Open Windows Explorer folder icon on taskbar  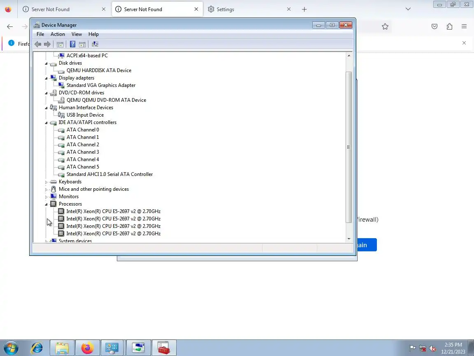pyautogui.click(x=62, y=348)
